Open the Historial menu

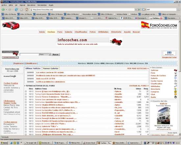click(x=22, y=5)
